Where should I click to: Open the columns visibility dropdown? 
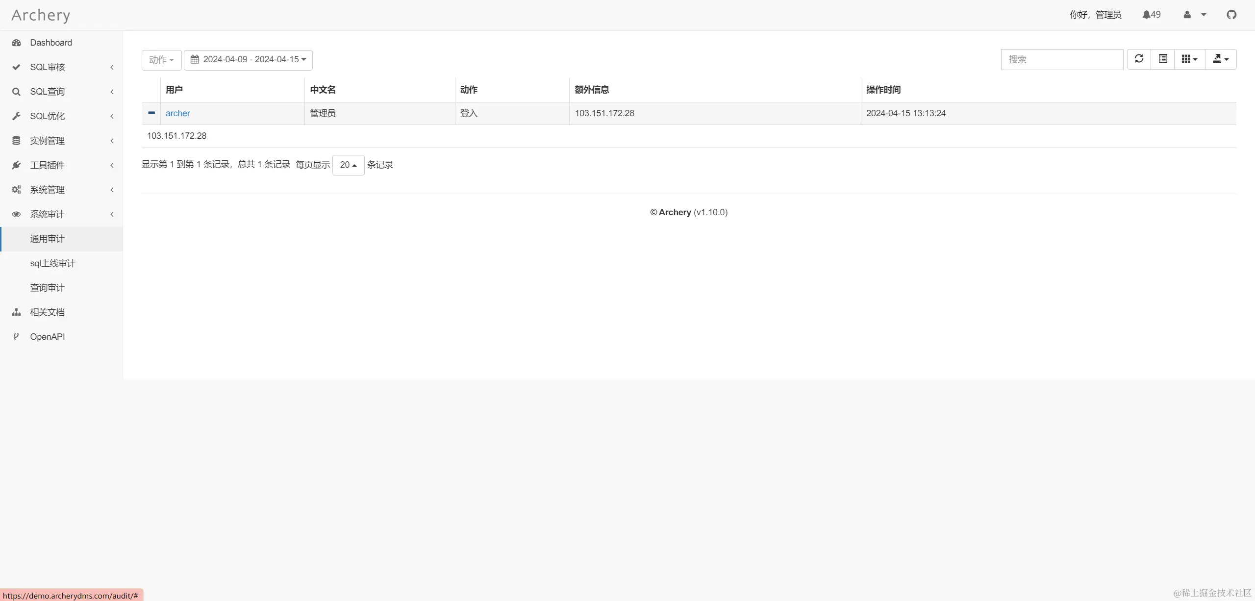tap(1189, 59)
